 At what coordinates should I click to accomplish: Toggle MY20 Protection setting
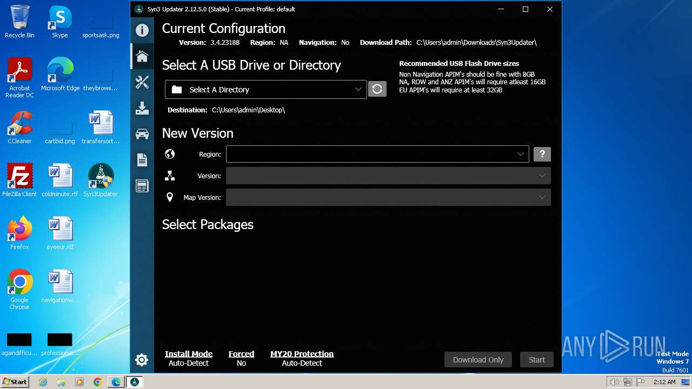[x=302, y=358]
